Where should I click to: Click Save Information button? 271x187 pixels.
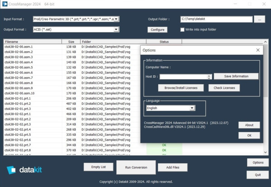pos(236,76)
